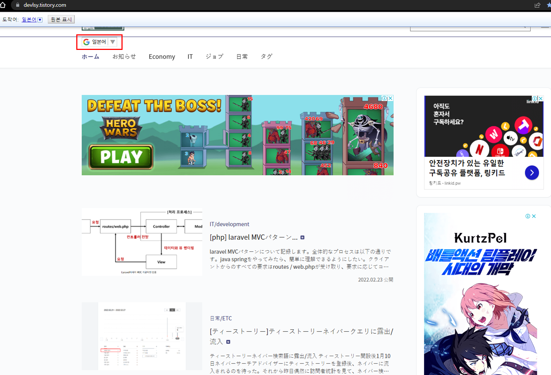Close the KurtzPel sidebar ad
This screenshot has height=375, width=551.
(534, 216)
